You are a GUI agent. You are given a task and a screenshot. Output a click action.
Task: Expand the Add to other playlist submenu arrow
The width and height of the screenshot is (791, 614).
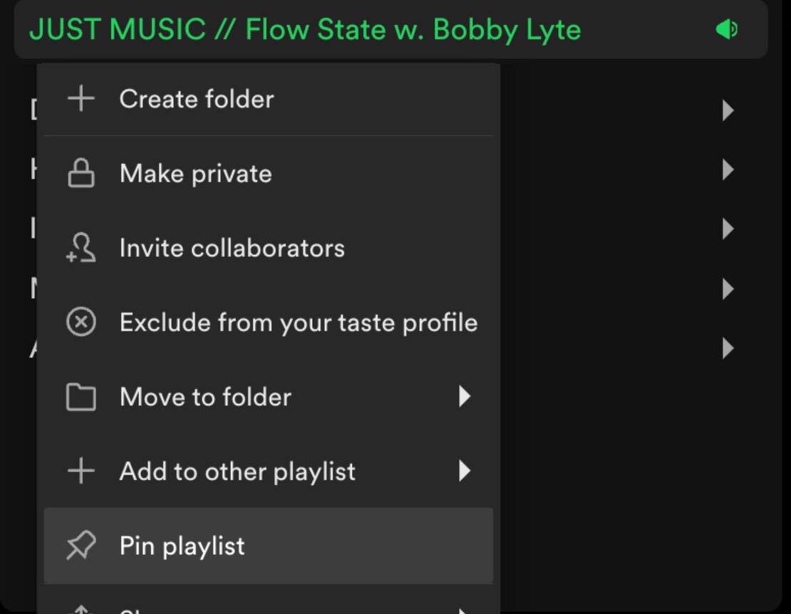[x=465, y=471]
